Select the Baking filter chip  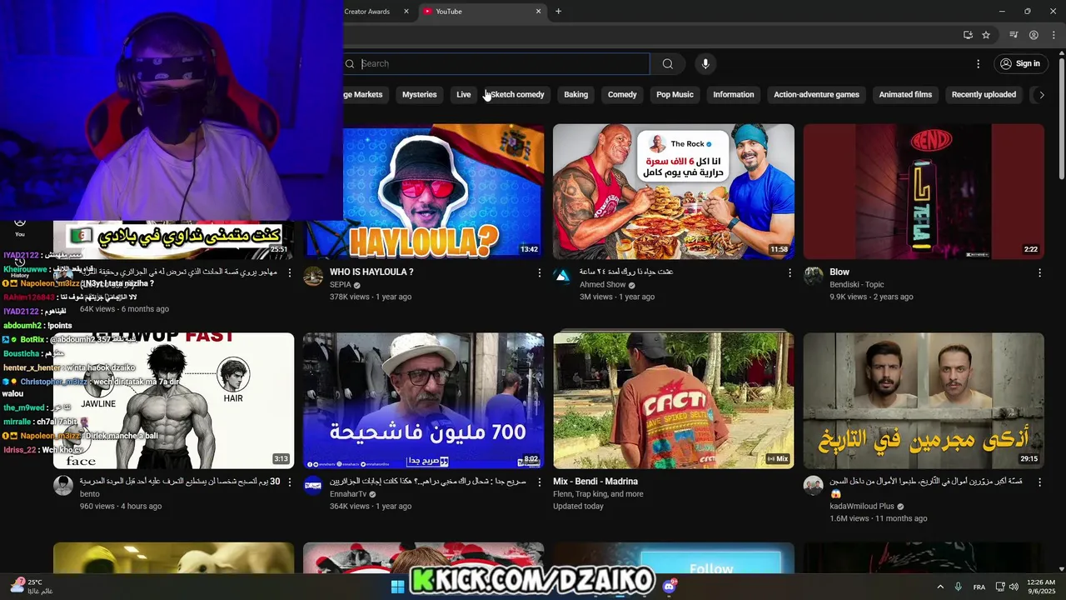pos(575,95)
